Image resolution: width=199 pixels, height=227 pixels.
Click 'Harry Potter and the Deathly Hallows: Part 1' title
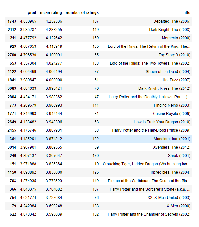150,97
